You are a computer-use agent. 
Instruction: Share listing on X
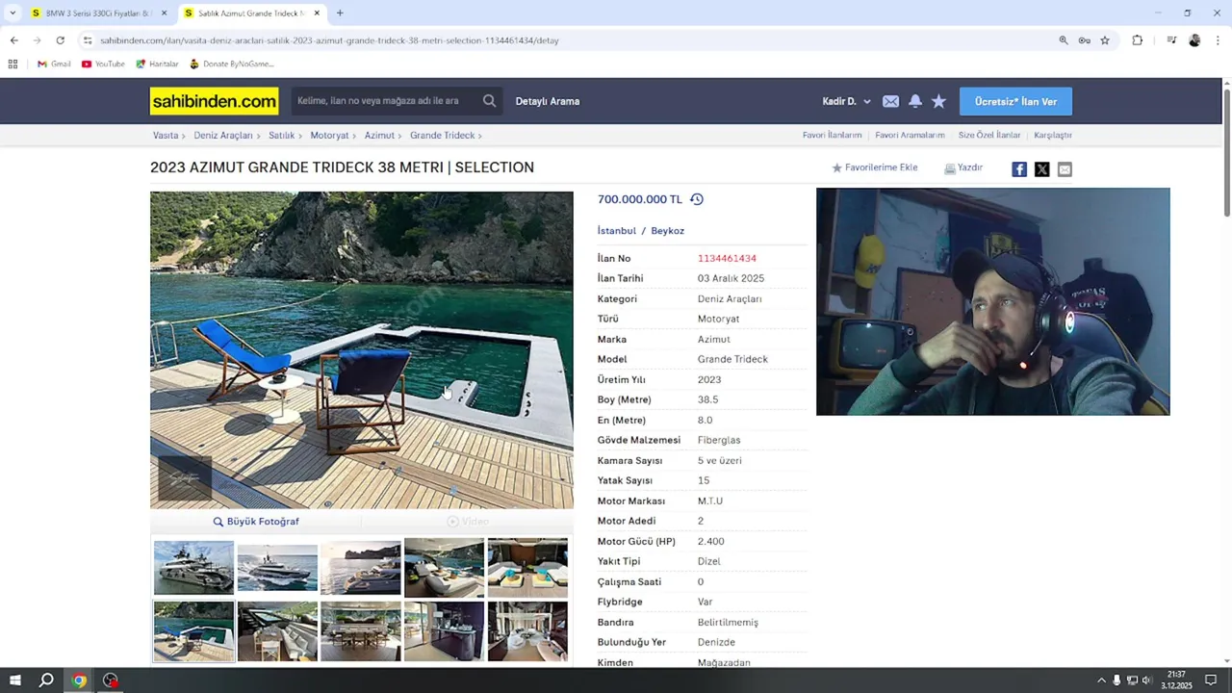pos(1041,169)
